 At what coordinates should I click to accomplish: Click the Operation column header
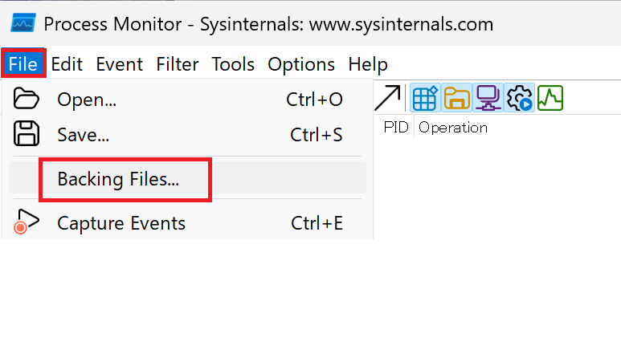click(x=452, y=128)
